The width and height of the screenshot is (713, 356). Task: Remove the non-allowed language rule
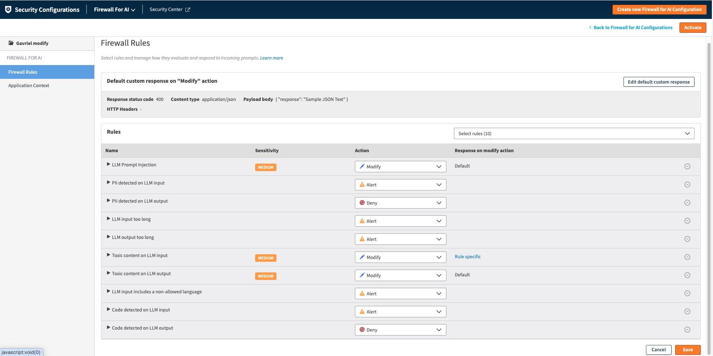(687, 293)
